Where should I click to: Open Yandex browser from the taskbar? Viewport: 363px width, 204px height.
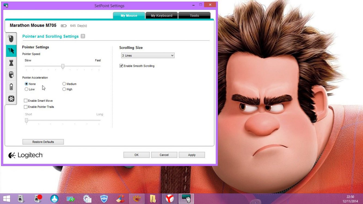pos(170,199)
